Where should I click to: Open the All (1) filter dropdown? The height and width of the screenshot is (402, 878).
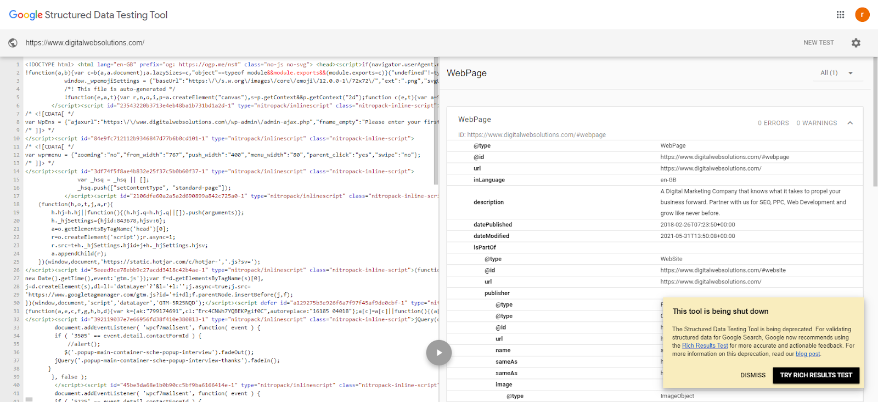[x=836, y=73]
